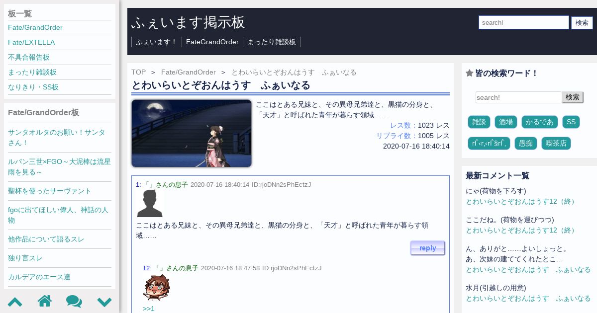597x313 pixels.
Task: Select the 酒場 search tag
Action: click(x=506, y=122)
